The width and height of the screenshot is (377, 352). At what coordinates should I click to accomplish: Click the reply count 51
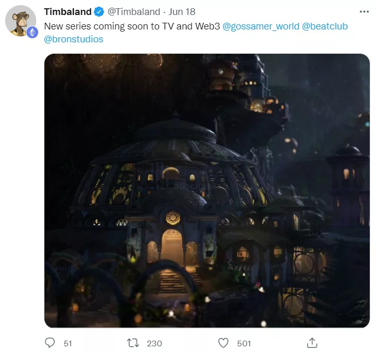[x=68, y=343]
